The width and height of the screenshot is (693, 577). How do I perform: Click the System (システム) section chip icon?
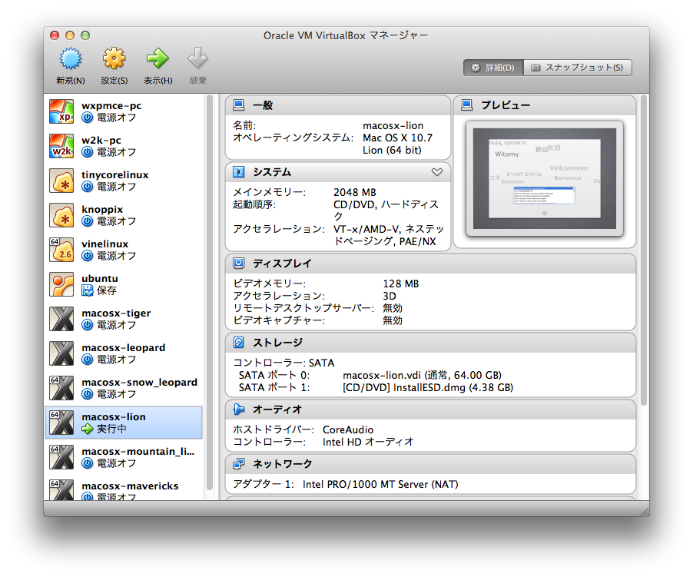(x=239, y=172)
